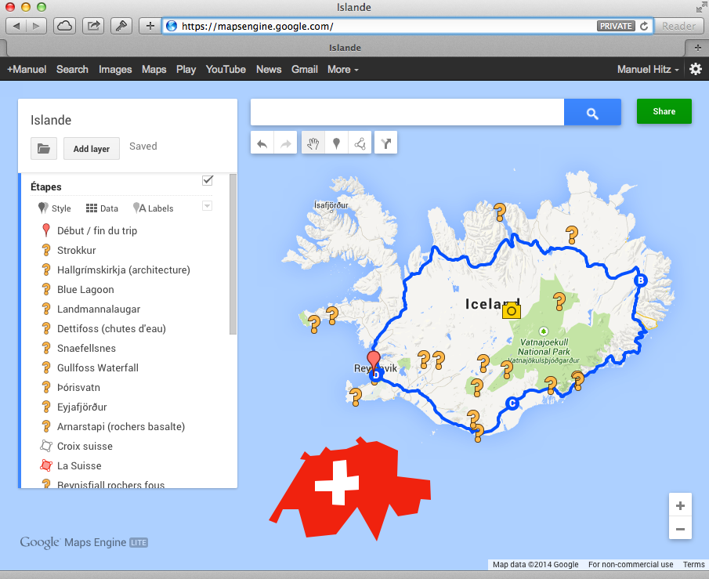Open the Labels layer option
This screenshot has height=579, width=709.
pos(154,208)
